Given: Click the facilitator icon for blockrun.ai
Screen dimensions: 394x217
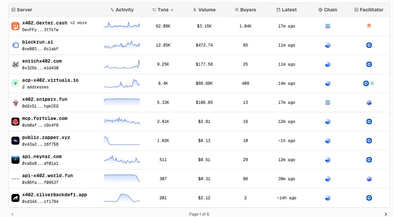Looking at the screenshot, I should [369, 45].
